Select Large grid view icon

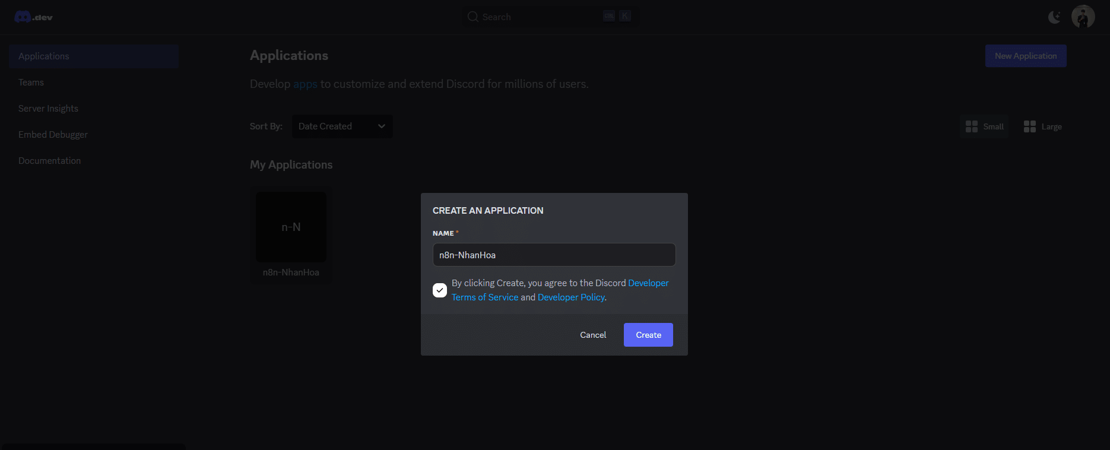pos(1030,126)
